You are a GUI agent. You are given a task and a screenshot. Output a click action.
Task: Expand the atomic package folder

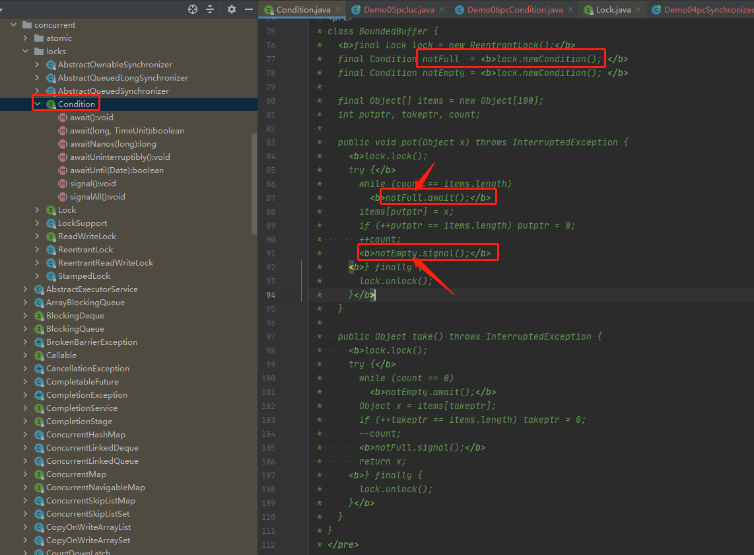pyautogui.click(x=26, y=38)
